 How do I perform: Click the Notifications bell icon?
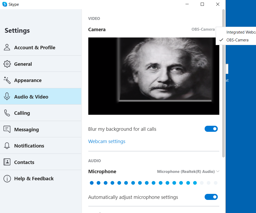(x=7, y=146)
